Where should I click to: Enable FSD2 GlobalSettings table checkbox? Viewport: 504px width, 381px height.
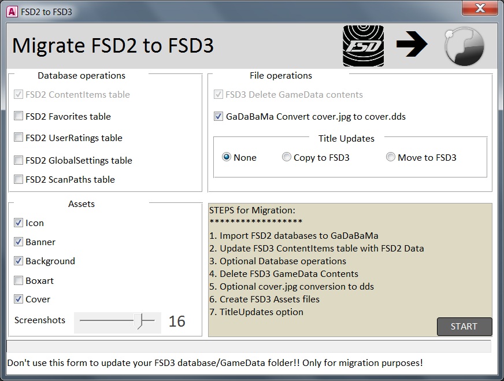pyautogui.click(x=18, y=160)
